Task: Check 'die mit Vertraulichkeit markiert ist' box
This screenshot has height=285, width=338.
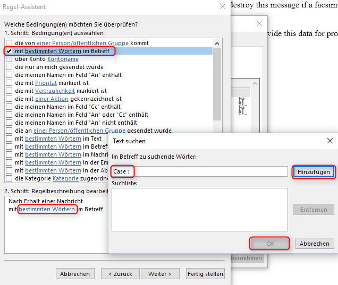Action: (x=9, y=91)
